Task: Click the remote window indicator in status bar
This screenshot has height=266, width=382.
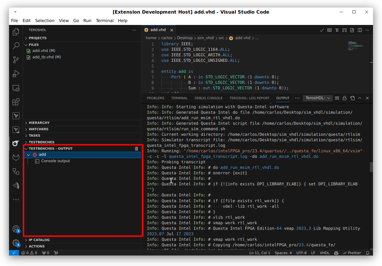Action: (x=14, y=253)
